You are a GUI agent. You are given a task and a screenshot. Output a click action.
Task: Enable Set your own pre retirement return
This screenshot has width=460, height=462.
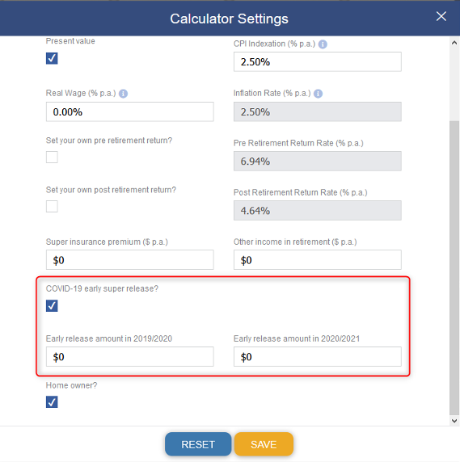[x=52, y=157]
